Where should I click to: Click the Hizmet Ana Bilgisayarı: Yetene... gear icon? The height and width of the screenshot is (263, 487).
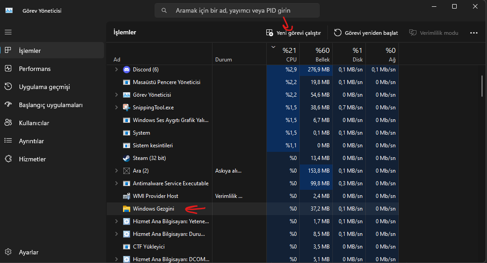click(x=127, y=221)
